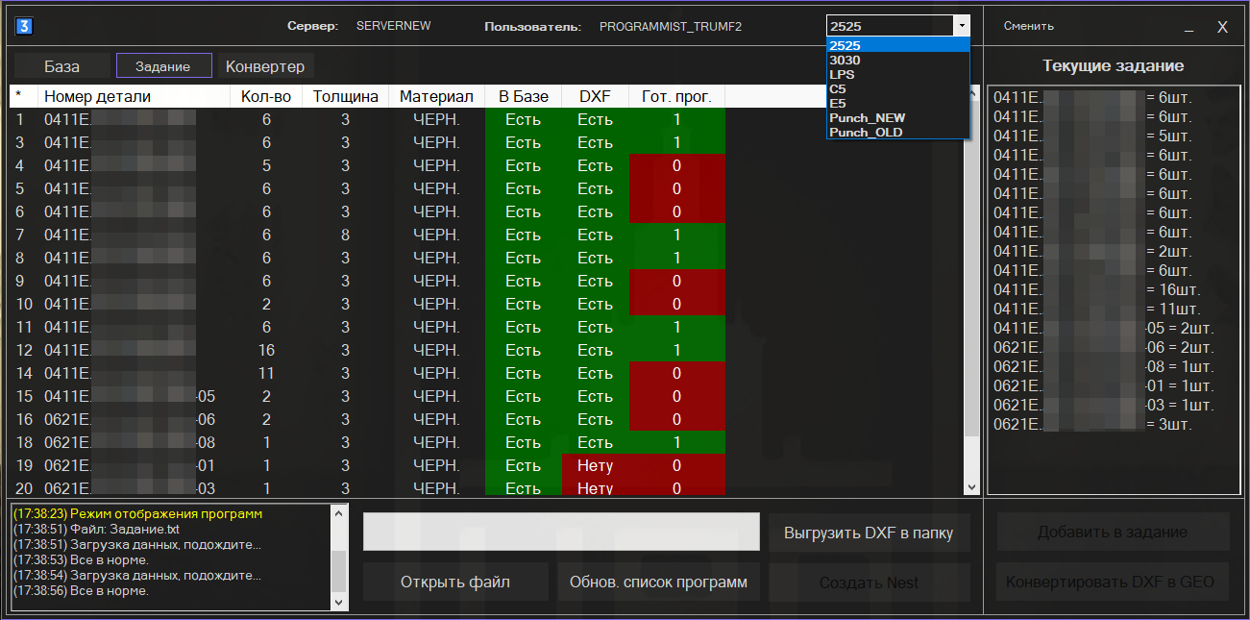Image resolution: width=1250 pixels, height=620 pixels.
Task: Open the Конвертер tab
Action: coord(265,66)
